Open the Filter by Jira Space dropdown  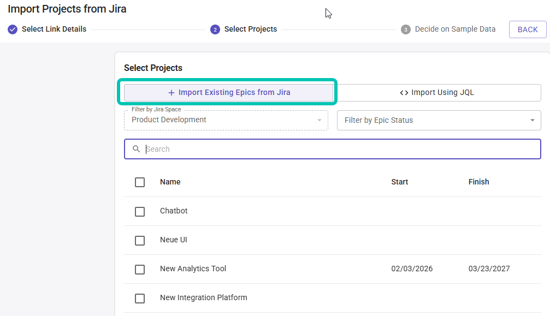point(226,120)
